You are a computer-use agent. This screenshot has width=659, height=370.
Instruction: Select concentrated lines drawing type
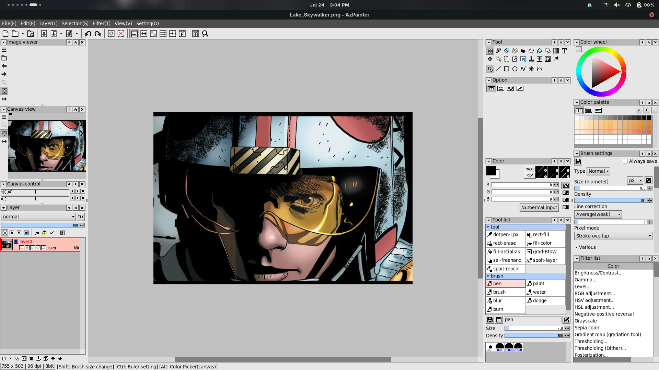tap(531, 69)
